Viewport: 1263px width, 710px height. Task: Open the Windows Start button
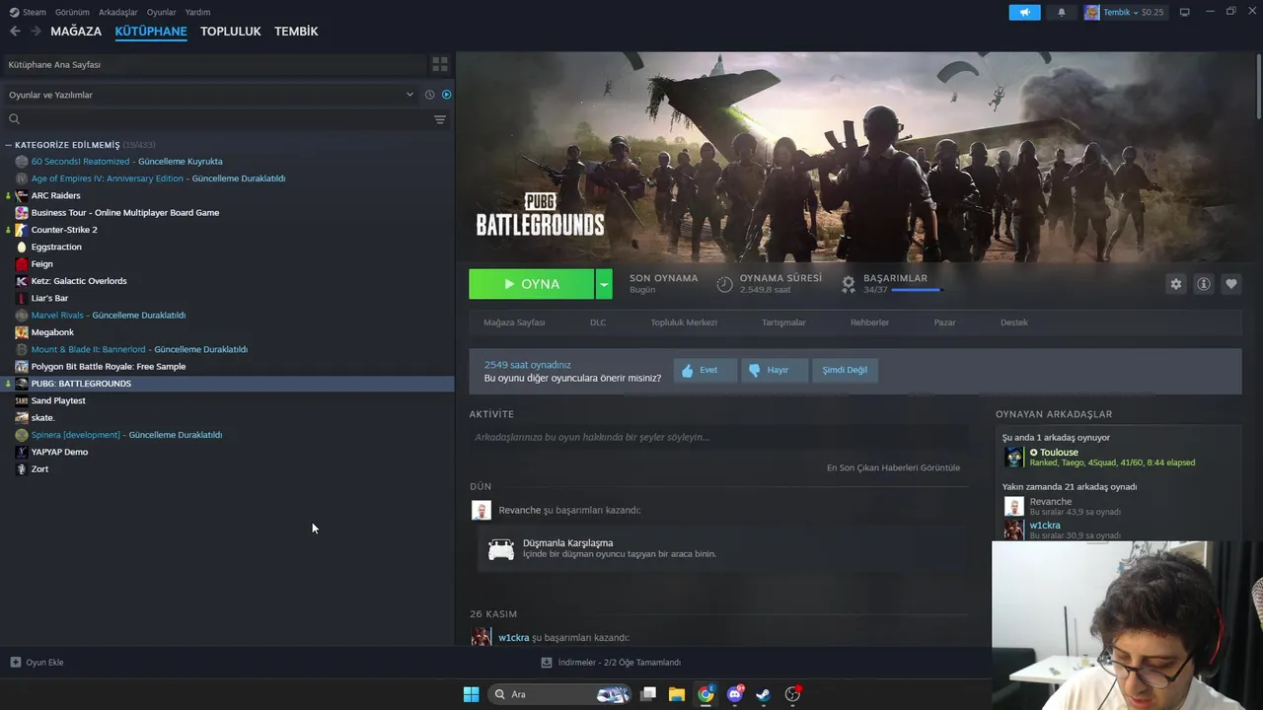[x=471, y=694]
